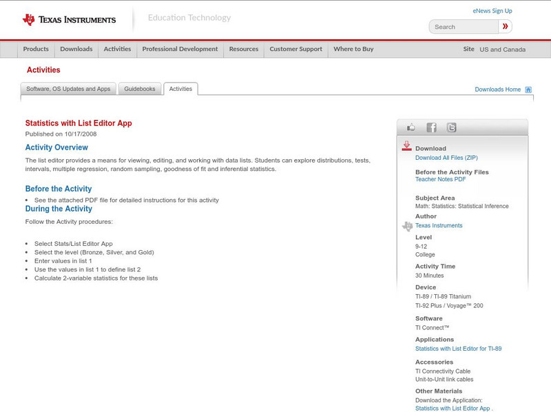Switch to Software, OS Updates and Apps tab
The width and height of the screenshot is (551, 412).
pyautogui.click(x=68, y=89)
